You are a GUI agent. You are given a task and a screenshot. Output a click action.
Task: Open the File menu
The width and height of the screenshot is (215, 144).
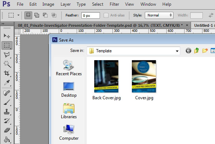tap(20, 4)
